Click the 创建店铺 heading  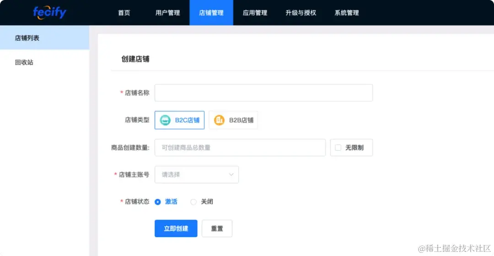(x=135, y=59)
